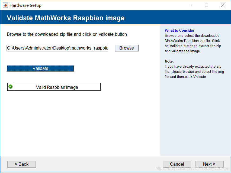Proceed with the Next button
The height and width of the screenshot is (173, 231).
[x=209, y=164]
